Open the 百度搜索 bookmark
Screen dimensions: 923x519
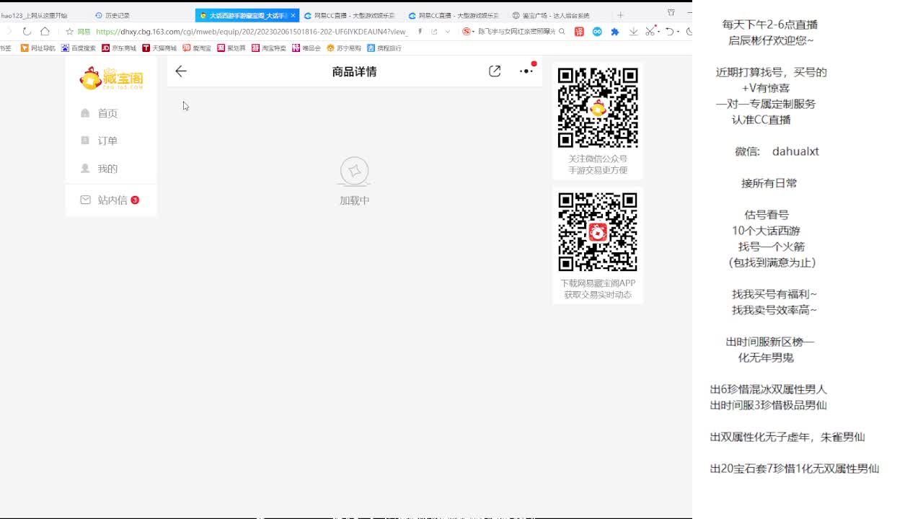click(79, 48)
